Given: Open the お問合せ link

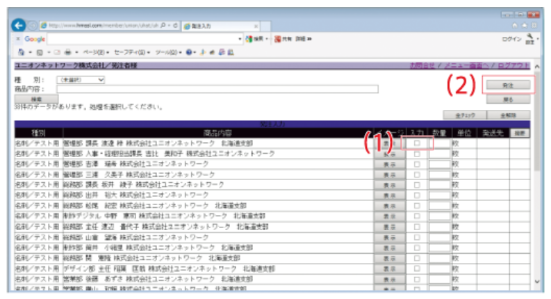Looking at the screenshot, I should pos(422,65).
